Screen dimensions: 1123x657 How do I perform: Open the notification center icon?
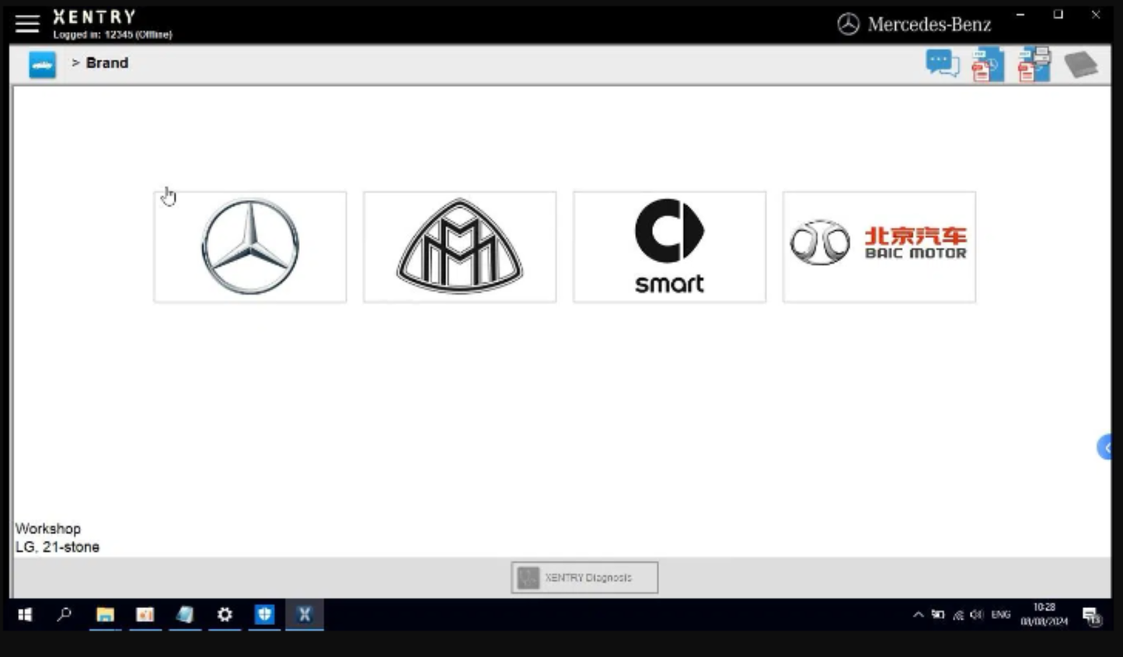point(1092,617)
